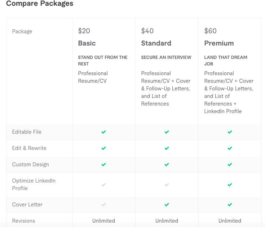Click Standard package Editable File checkmark
This screenshot has width=265, height=227.
click(x=167, y=132)
